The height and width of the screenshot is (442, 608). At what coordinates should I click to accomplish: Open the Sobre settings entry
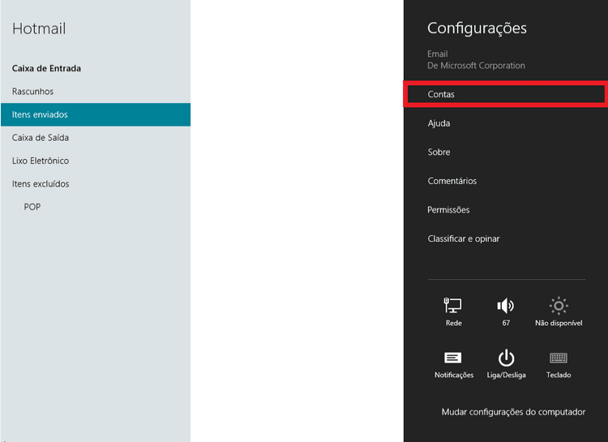point(439,152)
